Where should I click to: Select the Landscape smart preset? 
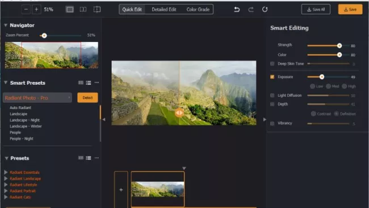pos(18,114)
